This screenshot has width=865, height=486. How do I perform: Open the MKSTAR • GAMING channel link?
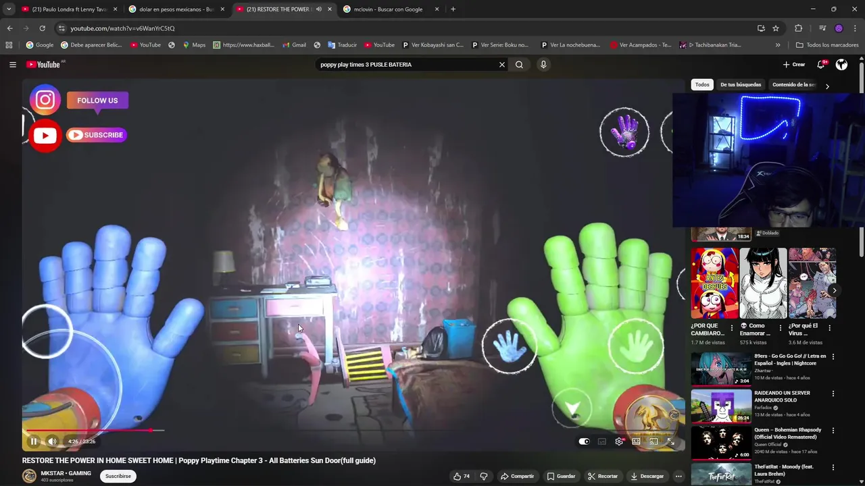coord(66,473)
